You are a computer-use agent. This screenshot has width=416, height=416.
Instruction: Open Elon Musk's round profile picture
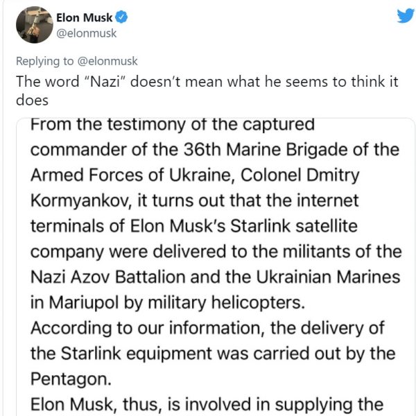(35, 25)
